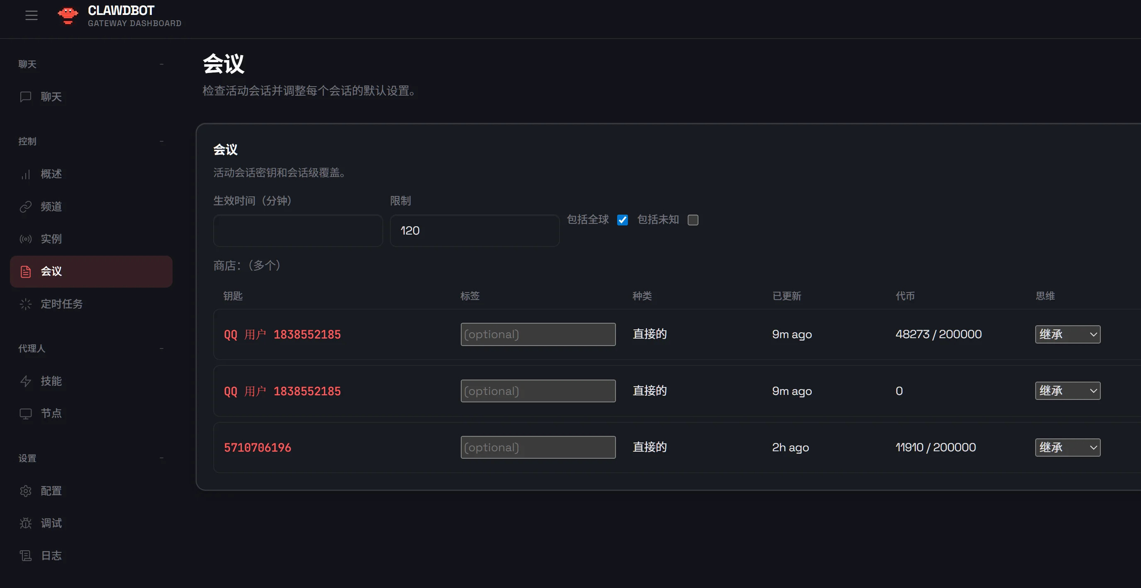Click the empty 生效时间 minutes field

[298, 230]
